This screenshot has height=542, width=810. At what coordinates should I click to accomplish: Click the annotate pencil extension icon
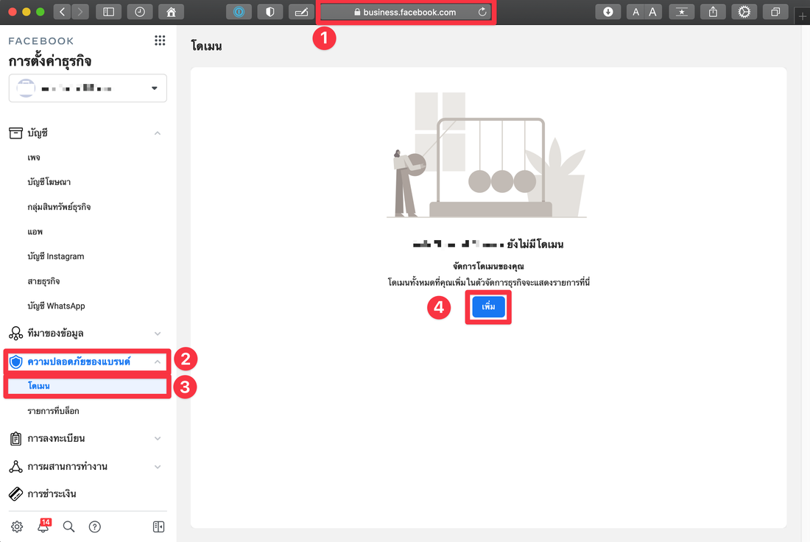pos(301,12)
